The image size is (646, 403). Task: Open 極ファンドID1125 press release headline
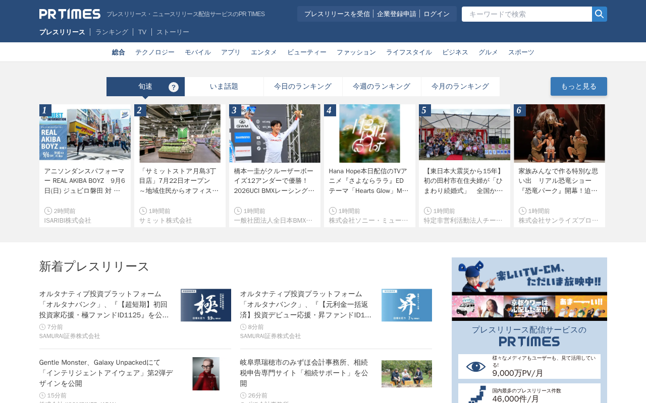[x=105, y=304]
